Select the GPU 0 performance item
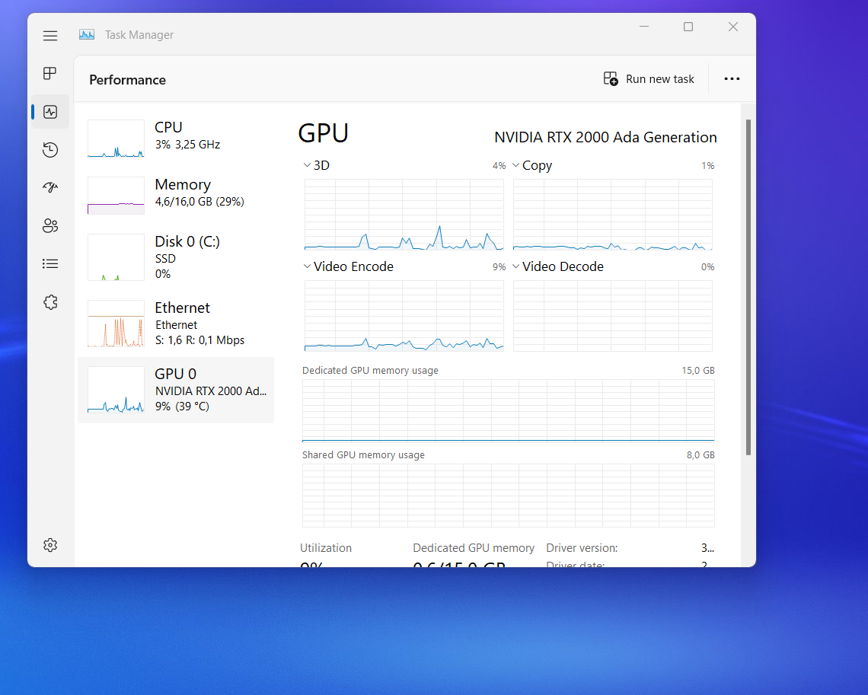Image resolution: width=868 pixels, height=695 pixels. pos(176,390)
